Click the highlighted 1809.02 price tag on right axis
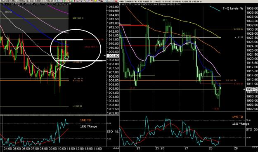The height and width of the screenshot is (152, 258). pyautogui.click(x=252, y=89)
